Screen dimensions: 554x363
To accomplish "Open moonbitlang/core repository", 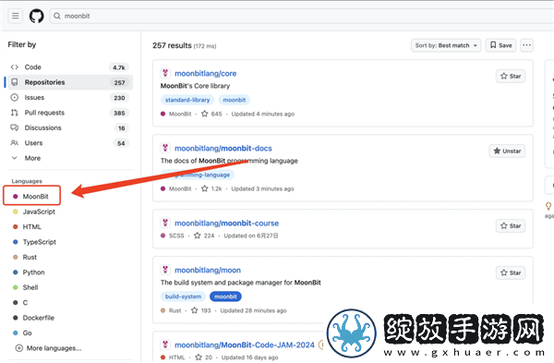I will pyautogui.click(x=206, y=74).
